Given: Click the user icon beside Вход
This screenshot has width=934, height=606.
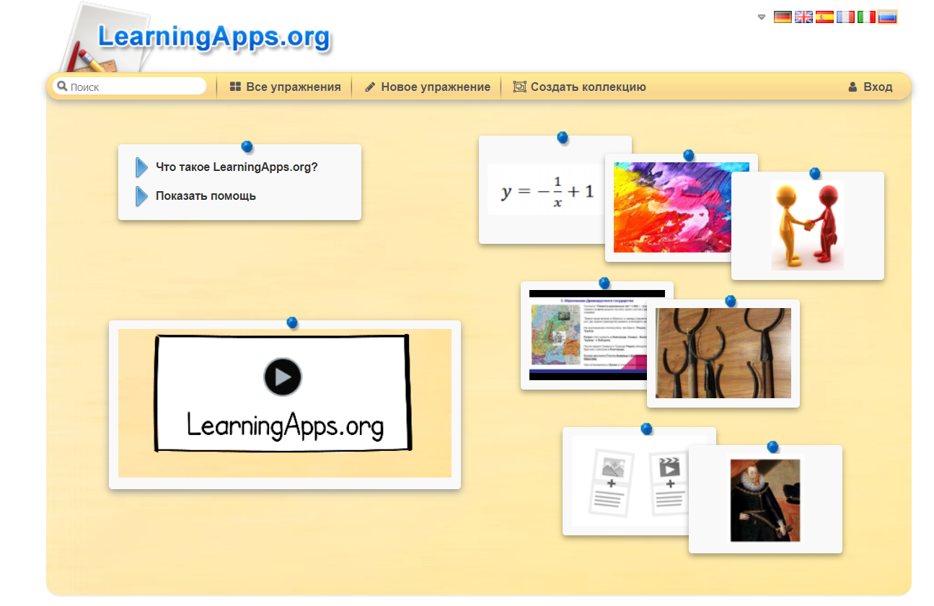Looking at the screenshot, I should pos(853,87).
